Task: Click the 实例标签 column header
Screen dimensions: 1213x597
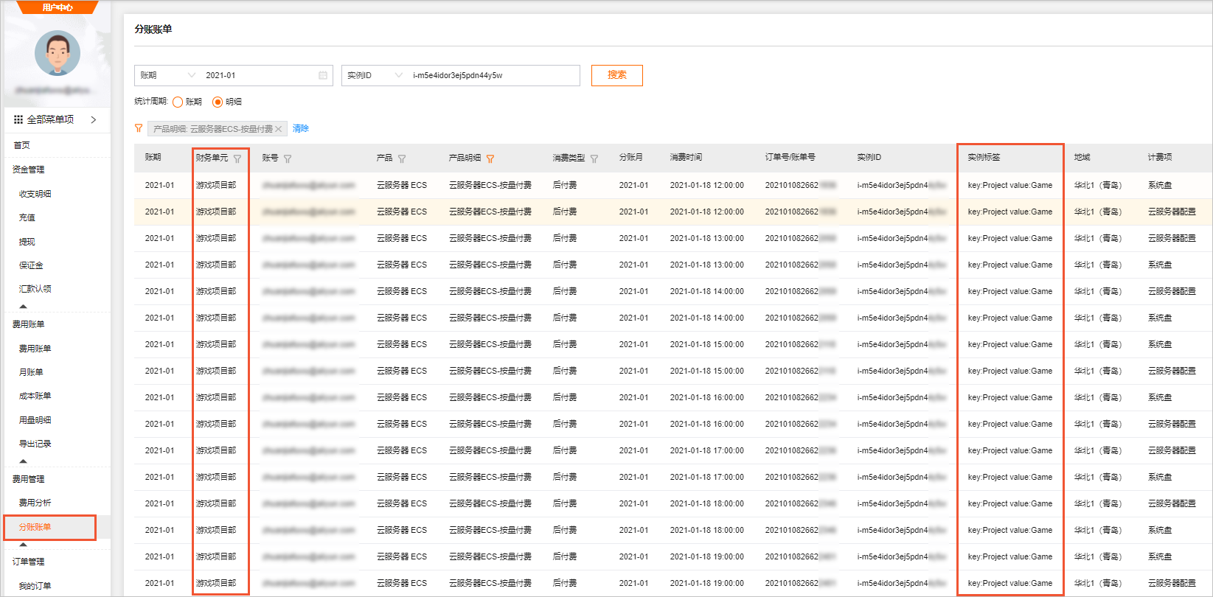Action: pyautogui.click(x=984, y=157)
